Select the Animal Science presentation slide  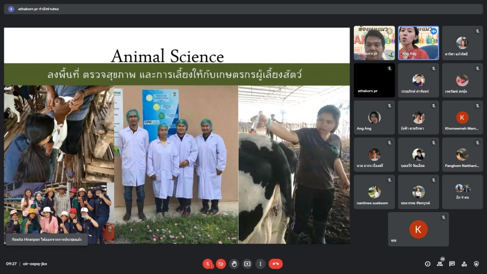click(x=177, y=136)
